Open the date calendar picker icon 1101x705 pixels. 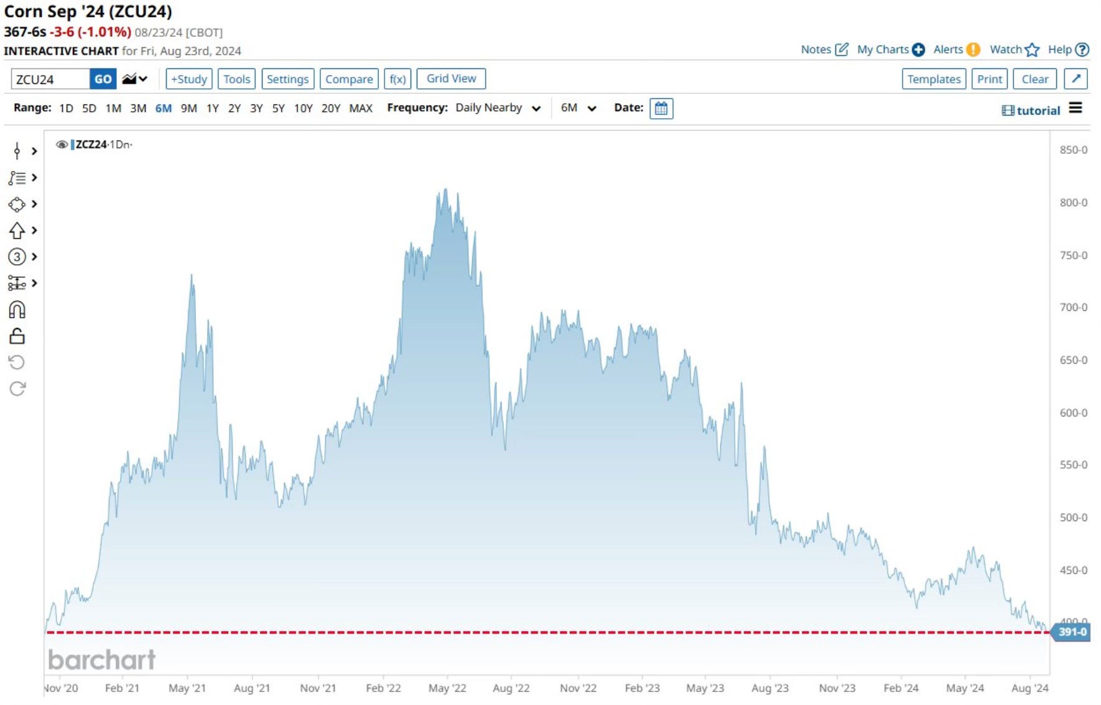661,109
